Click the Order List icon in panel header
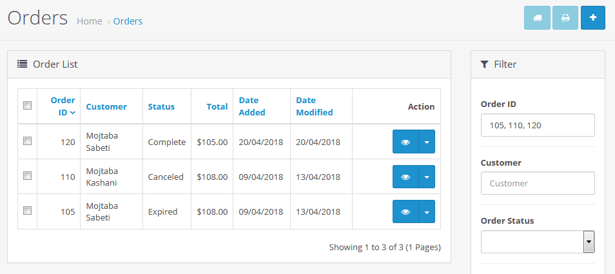The width and height of the screenshot is (615, 274). [22, 64]
